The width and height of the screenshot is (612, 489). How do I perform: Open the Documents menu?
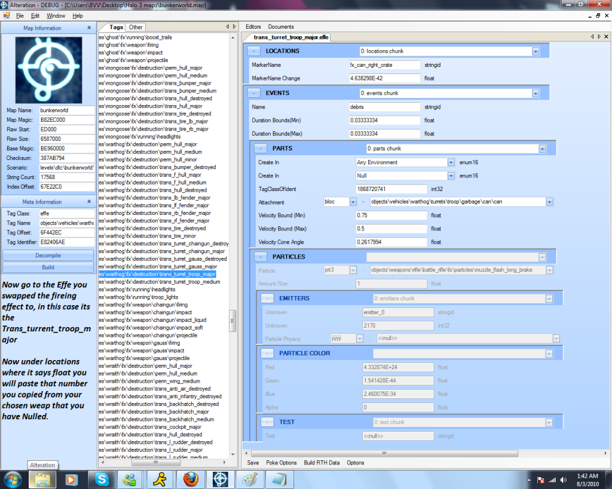(281, 26)
